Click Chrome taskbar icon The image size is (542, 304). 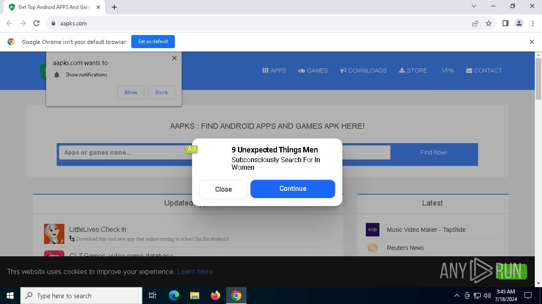tap(236, 296)
